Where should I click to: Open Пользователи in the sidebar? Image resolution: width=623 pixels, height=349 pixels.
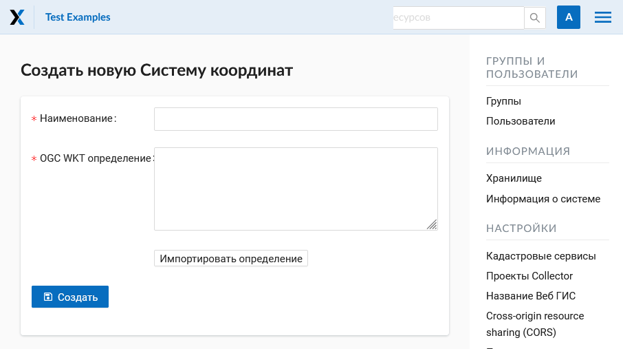point(521,121)
